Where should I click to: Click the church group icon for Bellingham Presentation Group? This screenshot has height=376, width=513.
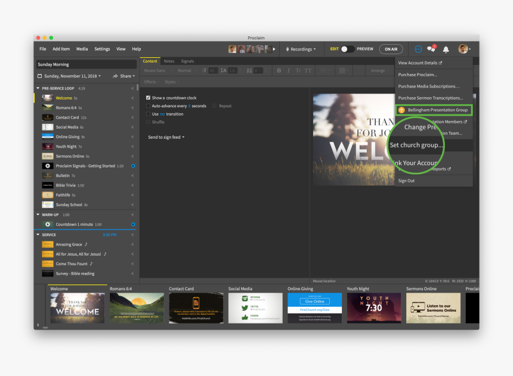[x=402, y=110]
